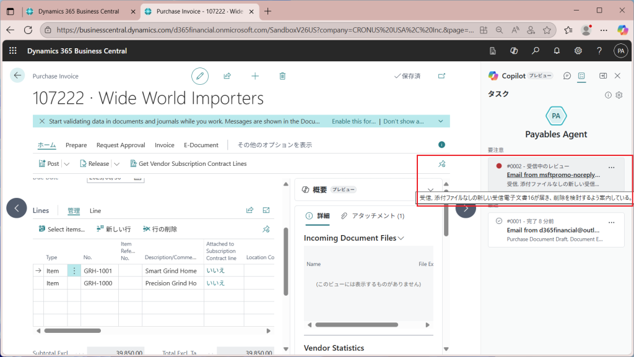Click いいえ in GRH-1000 row
Viewport: 634px width, 357px height.
215,283
